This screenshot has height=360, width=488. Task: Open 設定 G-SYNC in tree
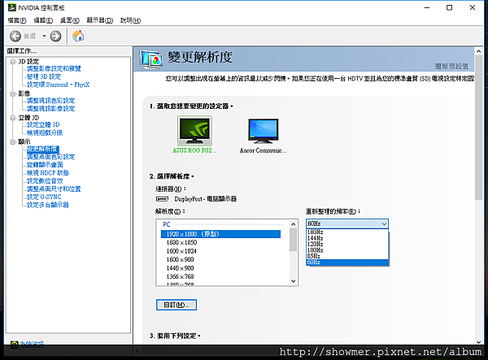(x=44, y=197)
